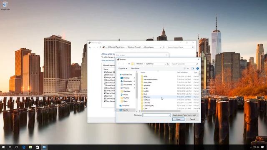Screen dimensions: 267x150
Task: Open the Store from the taskbar
Action: tap(37, 147)
